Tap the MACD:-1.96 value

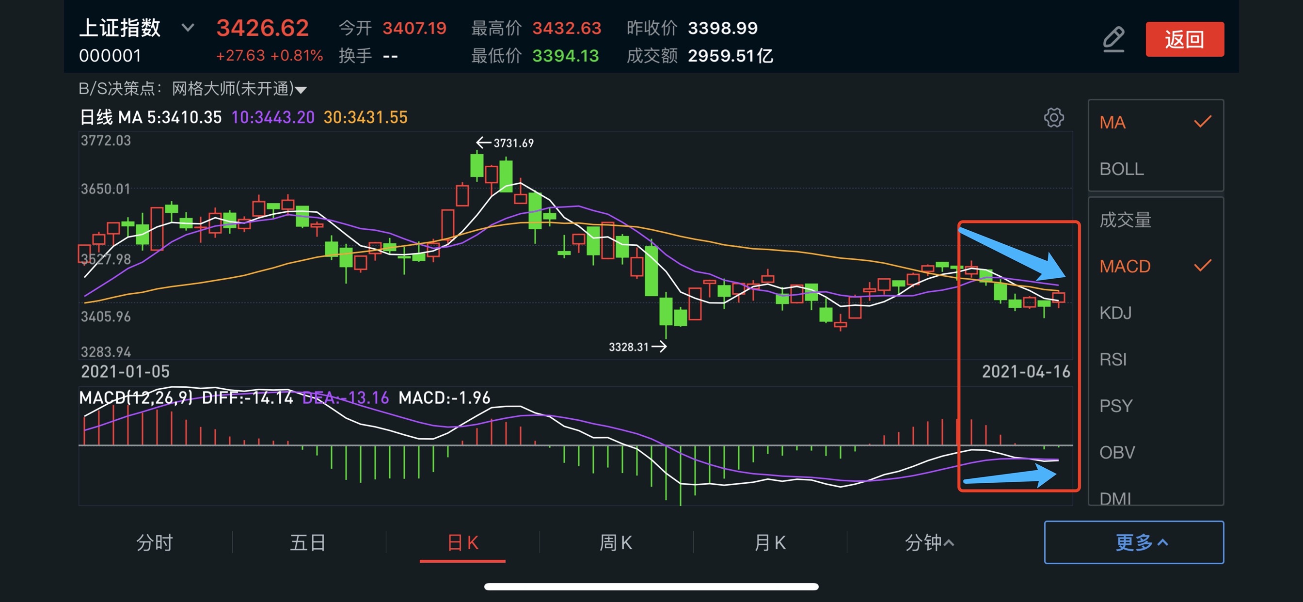444,398
